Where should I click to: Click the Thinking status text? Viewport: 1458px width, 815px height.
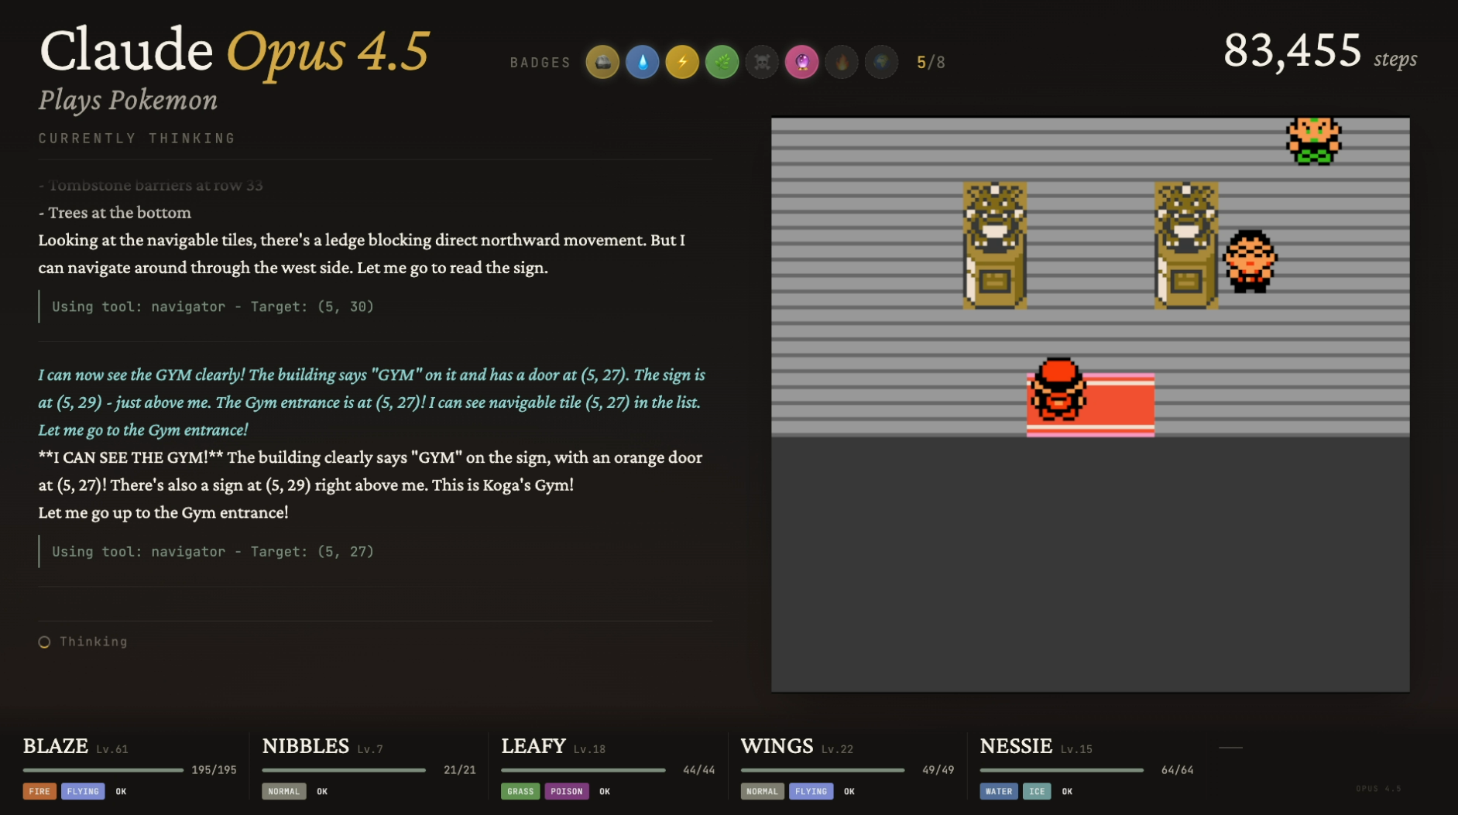[94, 642]
